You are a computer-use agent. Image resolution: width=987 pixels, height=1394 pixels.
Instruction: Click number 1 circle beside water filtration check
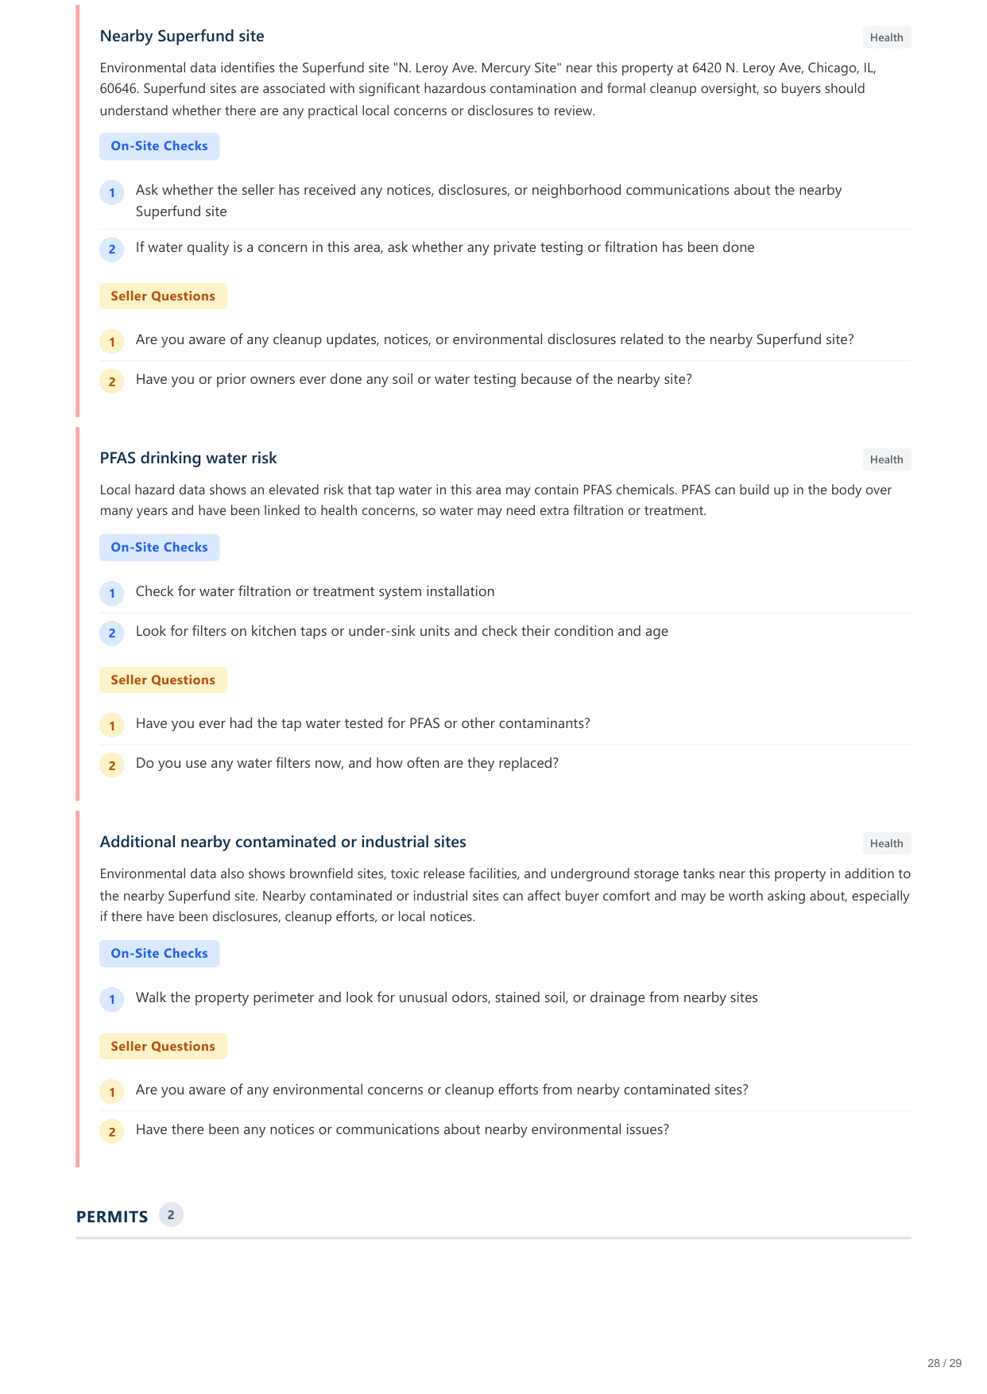tap(112, 593)
